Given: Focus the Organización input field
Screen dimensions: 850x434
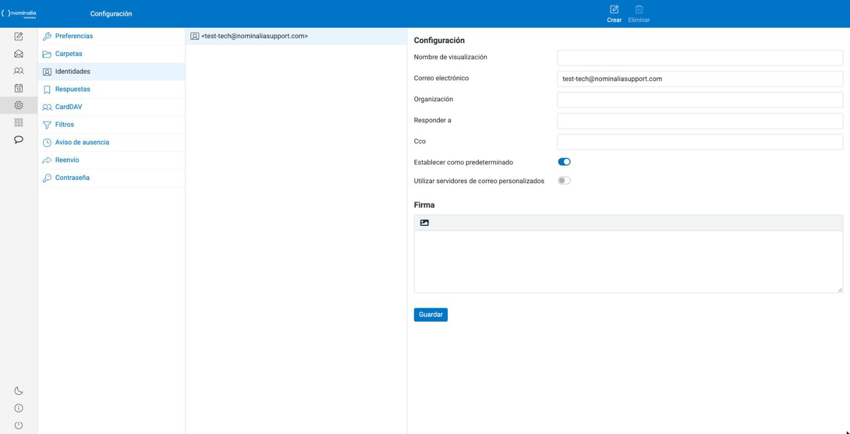Looking at the screenshot, I should (700, 100).
